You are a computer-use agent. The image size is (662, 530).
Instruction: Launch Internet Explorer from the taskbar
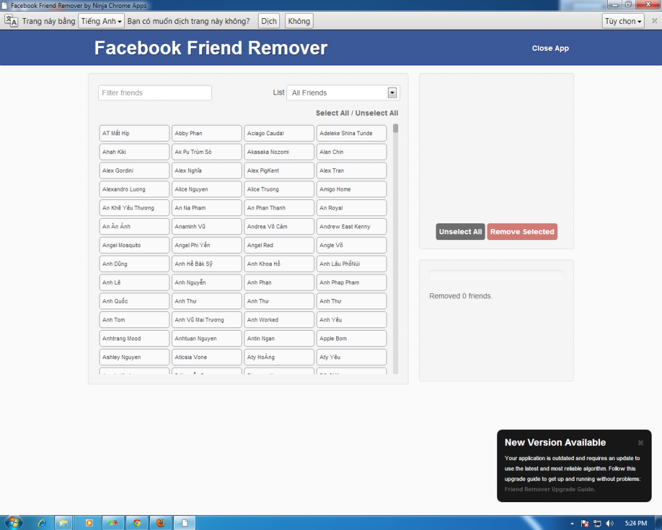point(42,524)
